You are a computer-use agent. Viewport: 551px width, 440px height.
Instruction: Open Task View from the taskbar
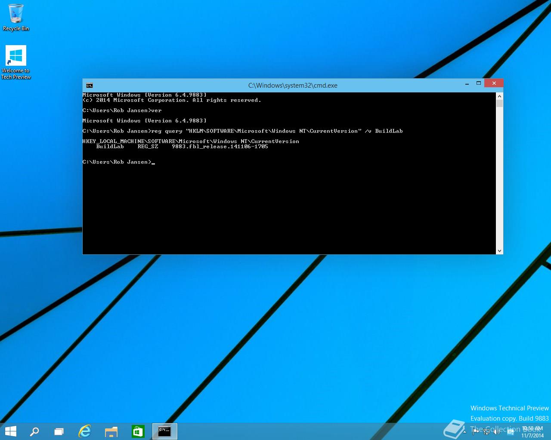(59, 431)
